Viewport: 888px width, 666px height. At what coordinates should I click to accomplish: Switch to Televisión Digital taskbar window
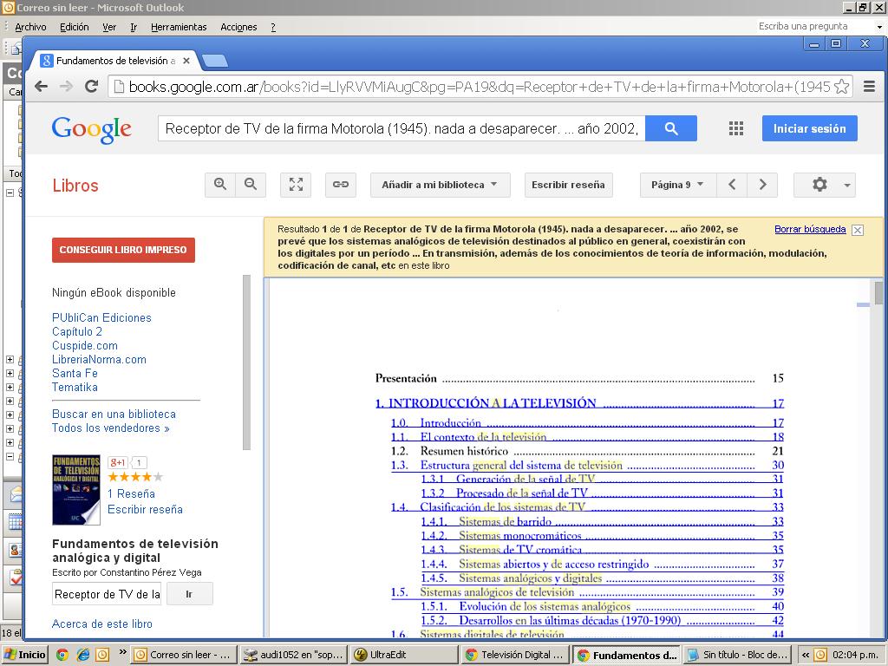click(x=514, y=655)
